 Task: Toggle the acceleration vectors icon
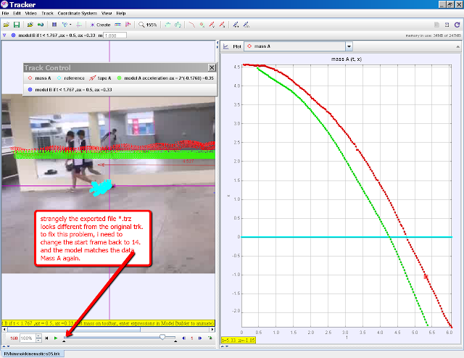click(222, 25)
